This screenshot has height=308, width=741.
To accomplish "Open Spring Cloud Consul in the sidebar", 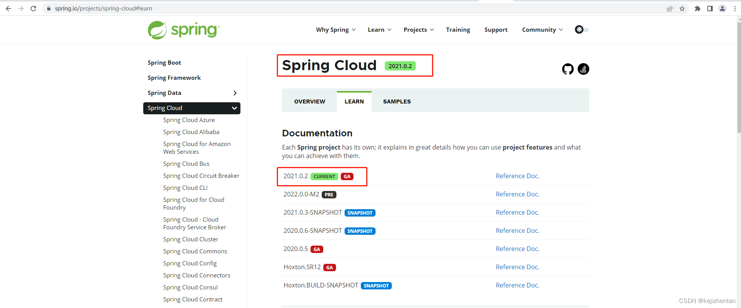I will point(190,287).
